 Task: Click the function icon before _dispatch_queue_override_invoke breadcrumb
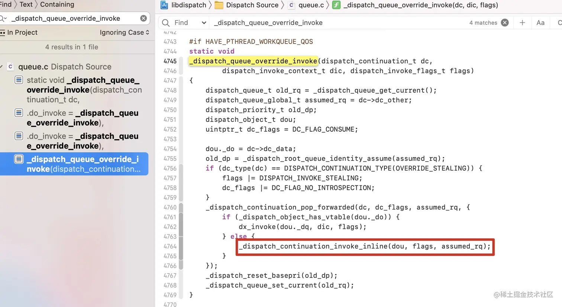coord(336,5)
